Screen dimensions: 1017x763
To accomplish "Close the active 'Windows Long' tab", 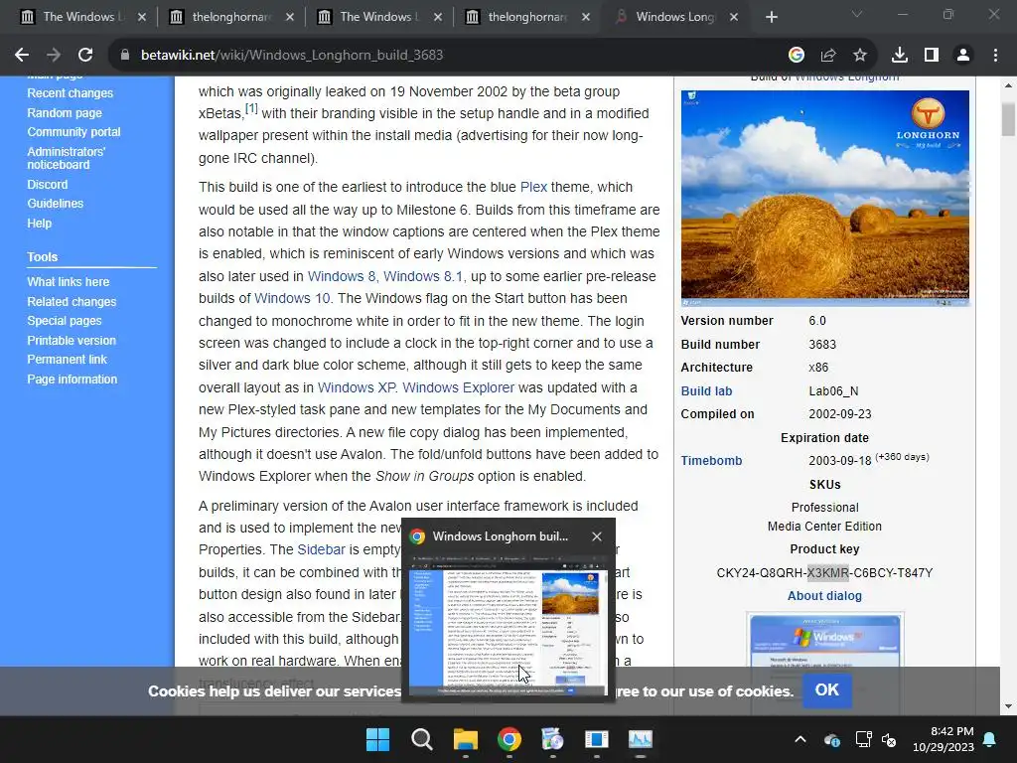I will click(x=734, y=17).
